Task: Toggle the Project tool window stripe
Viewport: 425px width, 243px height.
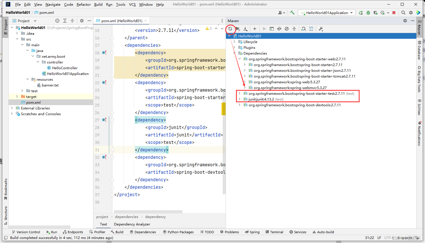Action: pyautogui.click(x=5, y=27)
